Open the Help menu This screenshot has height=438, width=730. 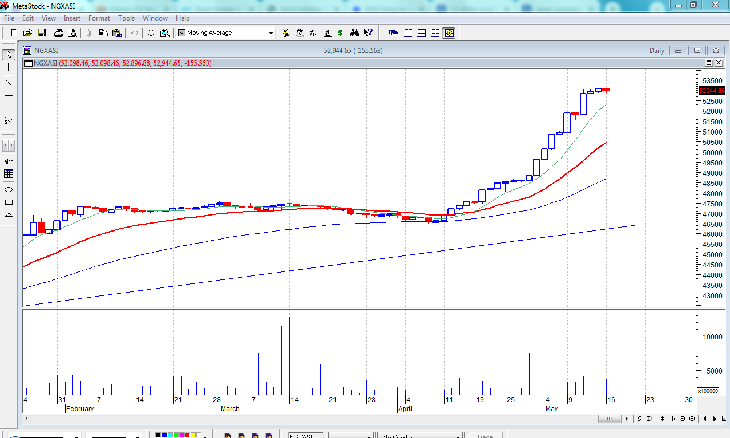(x=183, y=18)
